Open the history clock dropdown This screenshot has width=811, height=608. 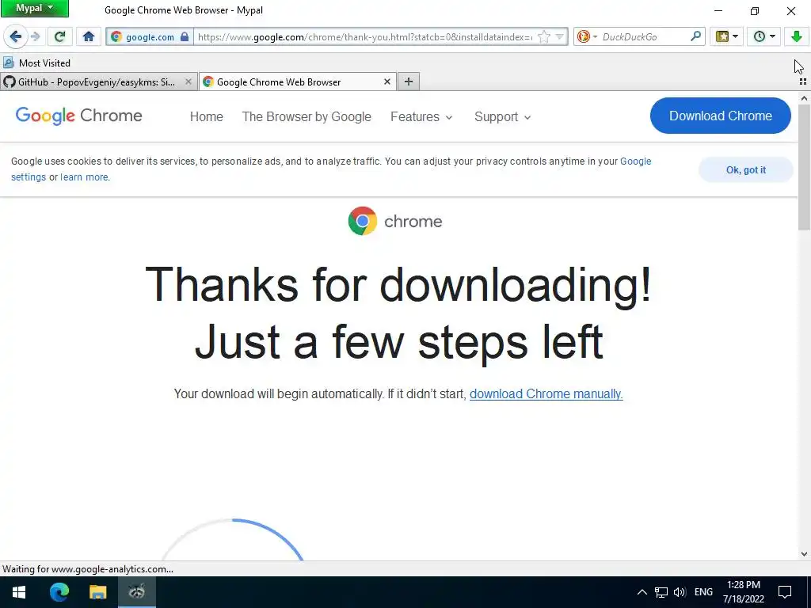[764, 36]
